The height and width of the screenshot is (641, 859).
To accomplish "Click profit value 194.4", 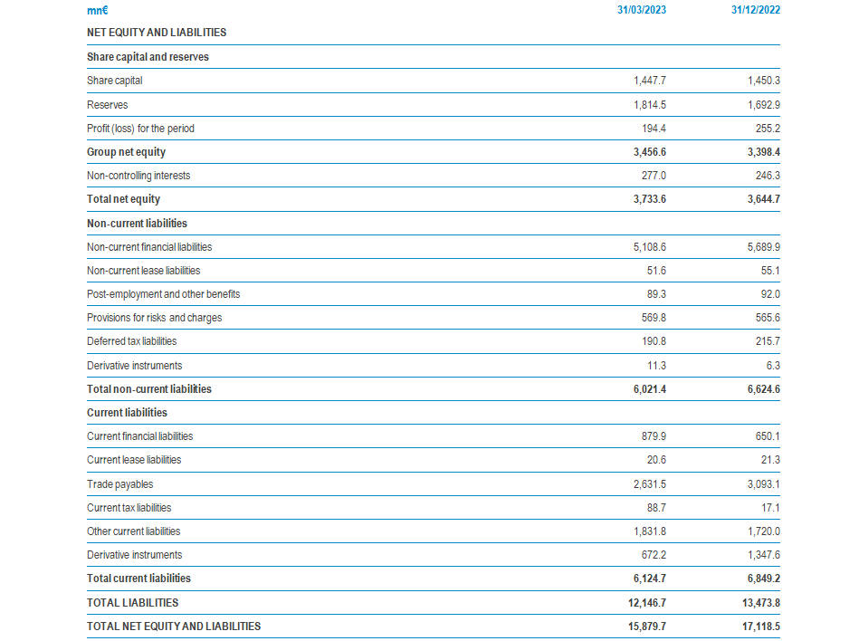I will coord(654,129).
